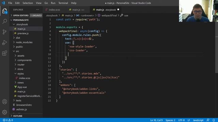Open the Selection menu
Viewport: 218px width, 122px height.
point(28,3)
